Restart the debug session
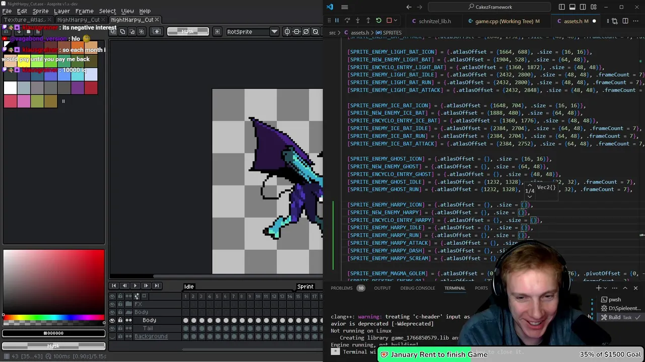 (378, 21)
